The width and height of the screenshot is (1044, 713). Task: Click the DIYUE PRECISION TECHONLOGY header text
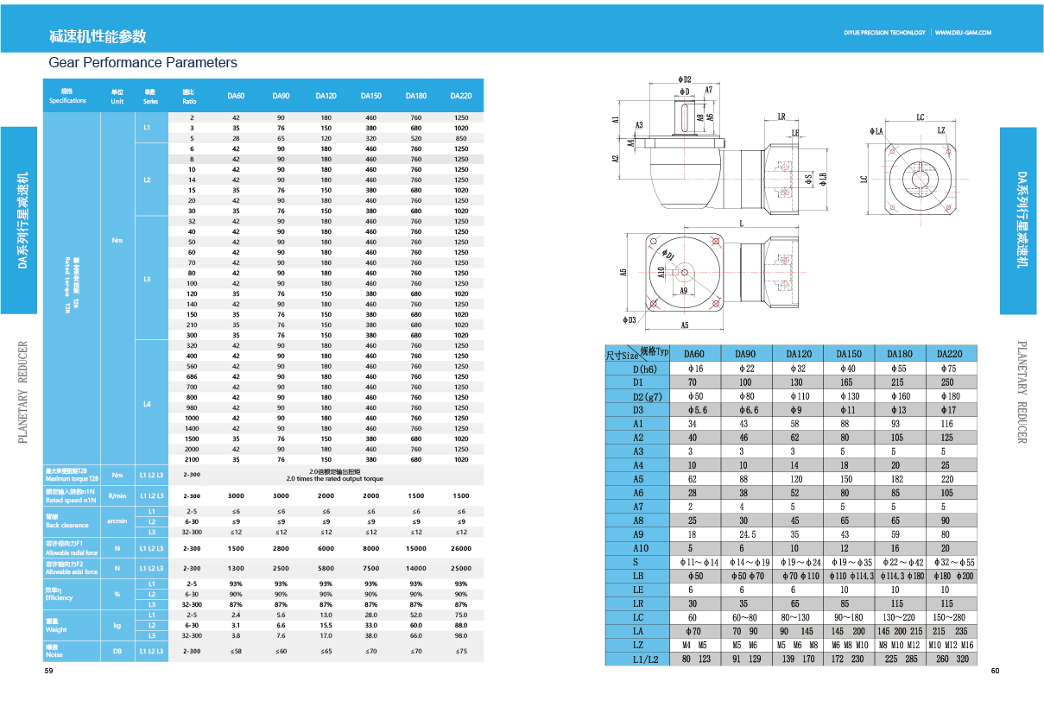pos(884,33)
